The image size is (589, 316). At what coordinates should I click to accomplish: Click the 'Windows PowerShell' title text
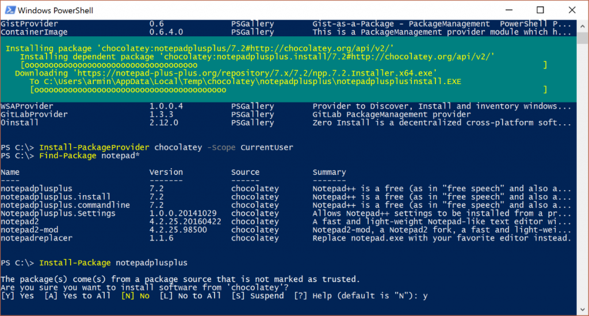click(56, 10)
